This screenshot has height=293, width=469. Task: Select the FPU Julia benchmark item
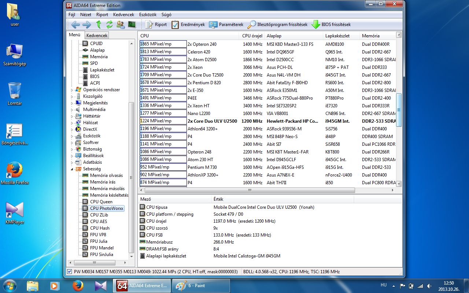[x=99, y=241]
